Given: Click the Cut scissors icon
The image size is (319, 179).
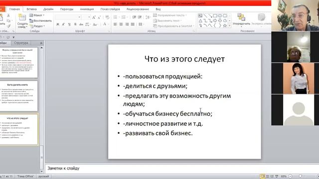Looking at the screenshot, I should click(8, 15).
